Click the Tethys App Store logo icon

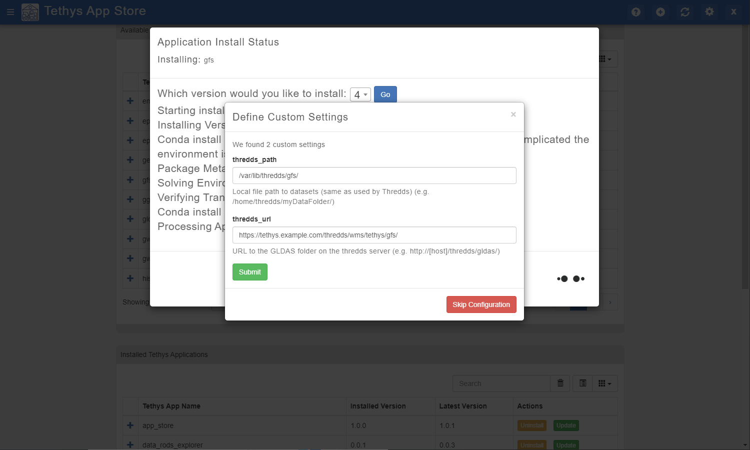coord(30,12)
